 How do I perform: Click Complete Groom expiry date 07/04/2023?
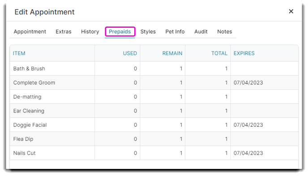(248, 83)
